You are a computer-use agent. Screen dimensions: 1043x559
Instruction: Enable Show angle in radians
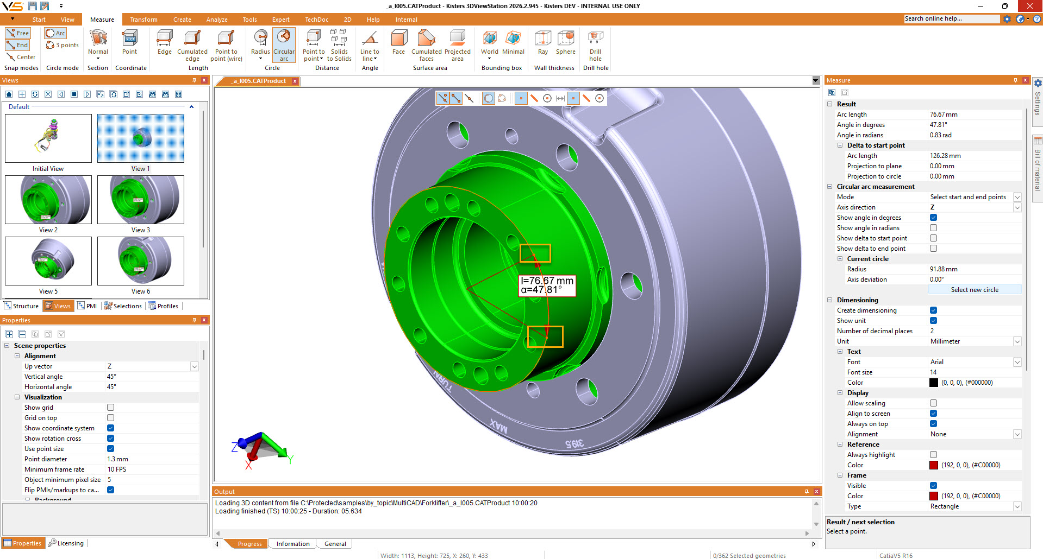click(933, 228)
